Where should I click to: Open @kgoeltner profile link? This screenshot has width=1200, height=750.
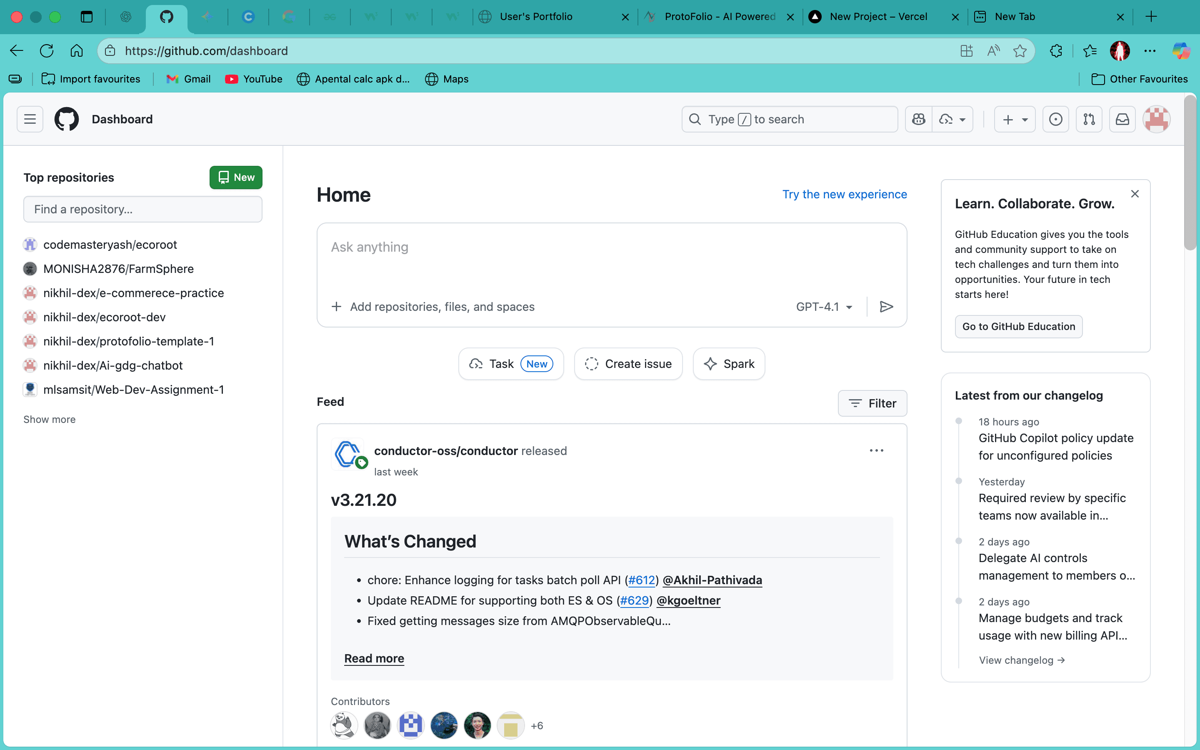point(688,600)
